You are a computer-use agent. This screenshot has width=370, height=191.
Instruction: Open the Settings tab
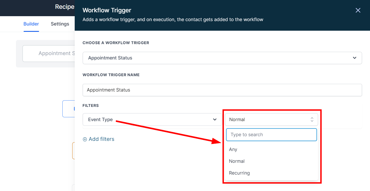point(60,24)
